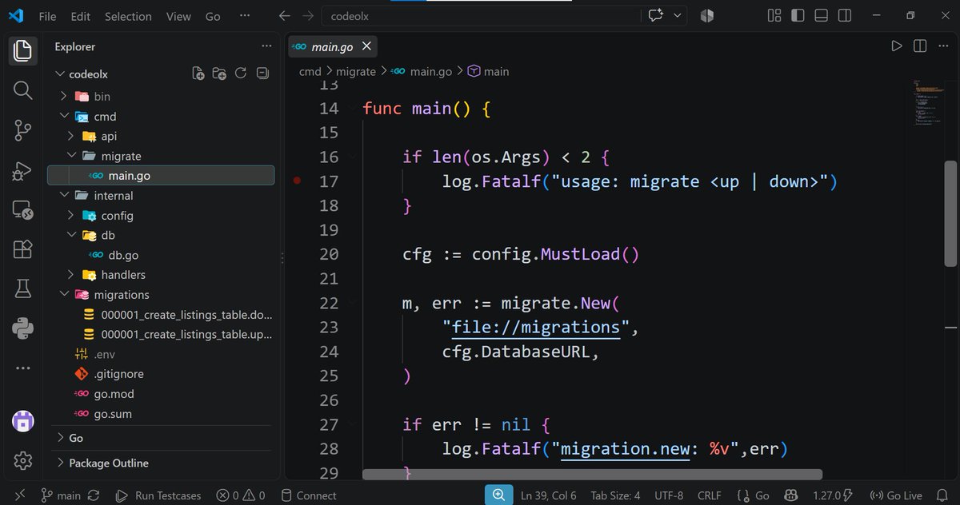960x505 pixels.
Task: Open the Source Control view
Action: point(22,131)
